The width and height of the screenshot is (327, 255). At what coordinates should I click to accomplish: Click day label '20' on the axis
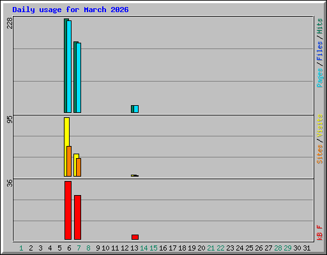[201, 248]
